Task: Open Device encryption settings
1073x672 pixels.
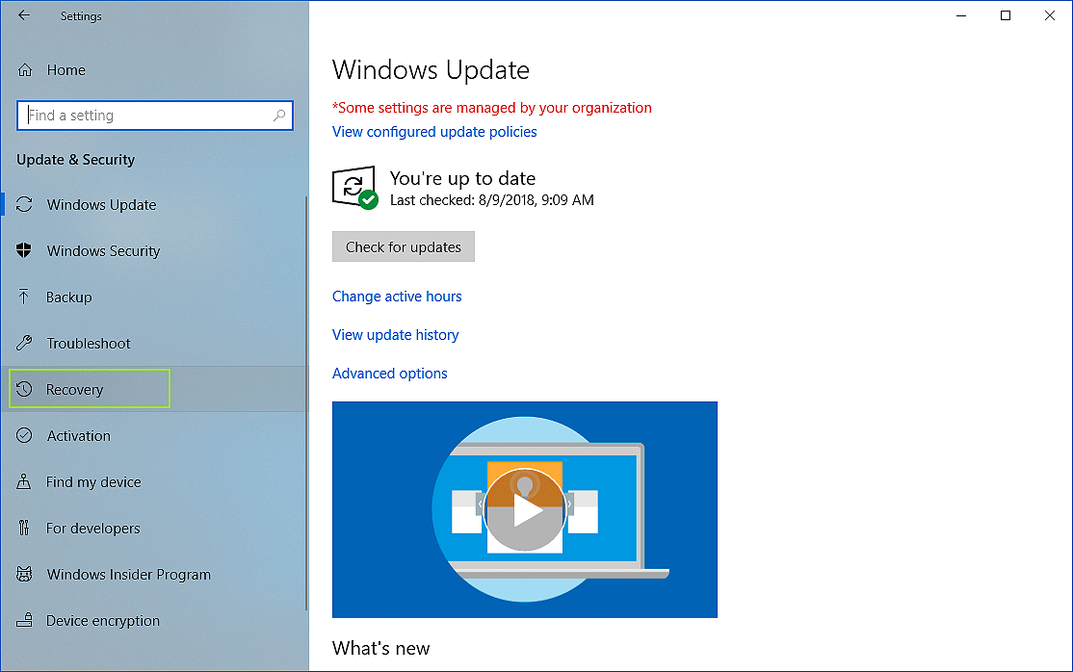Action: (x=155, y=620)
